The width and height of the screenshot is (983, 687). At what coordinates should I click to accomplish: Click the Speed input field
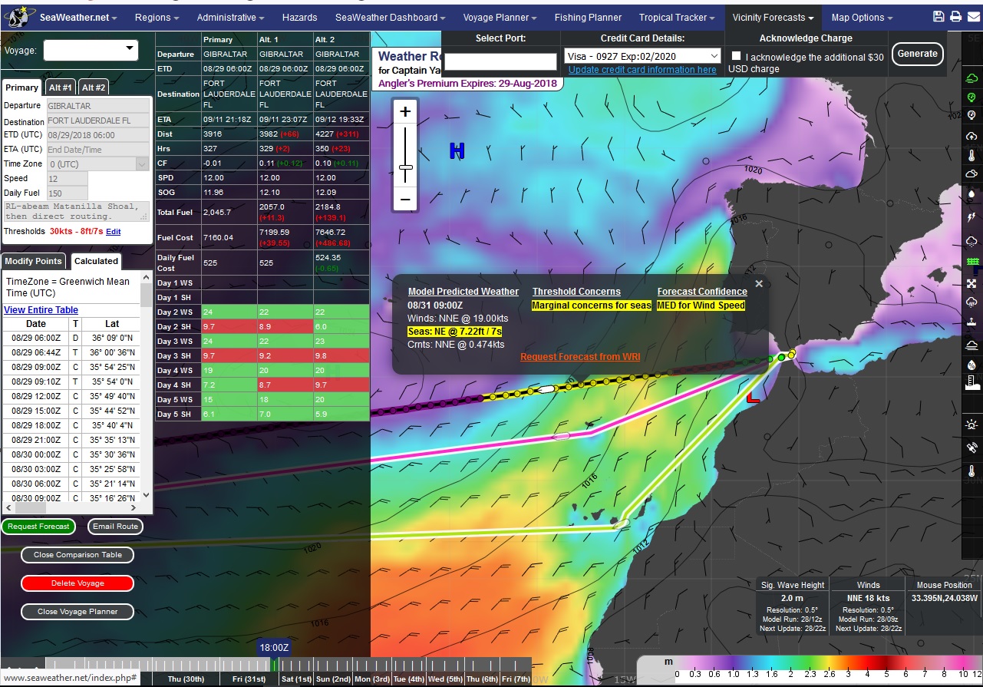point(67,178)
